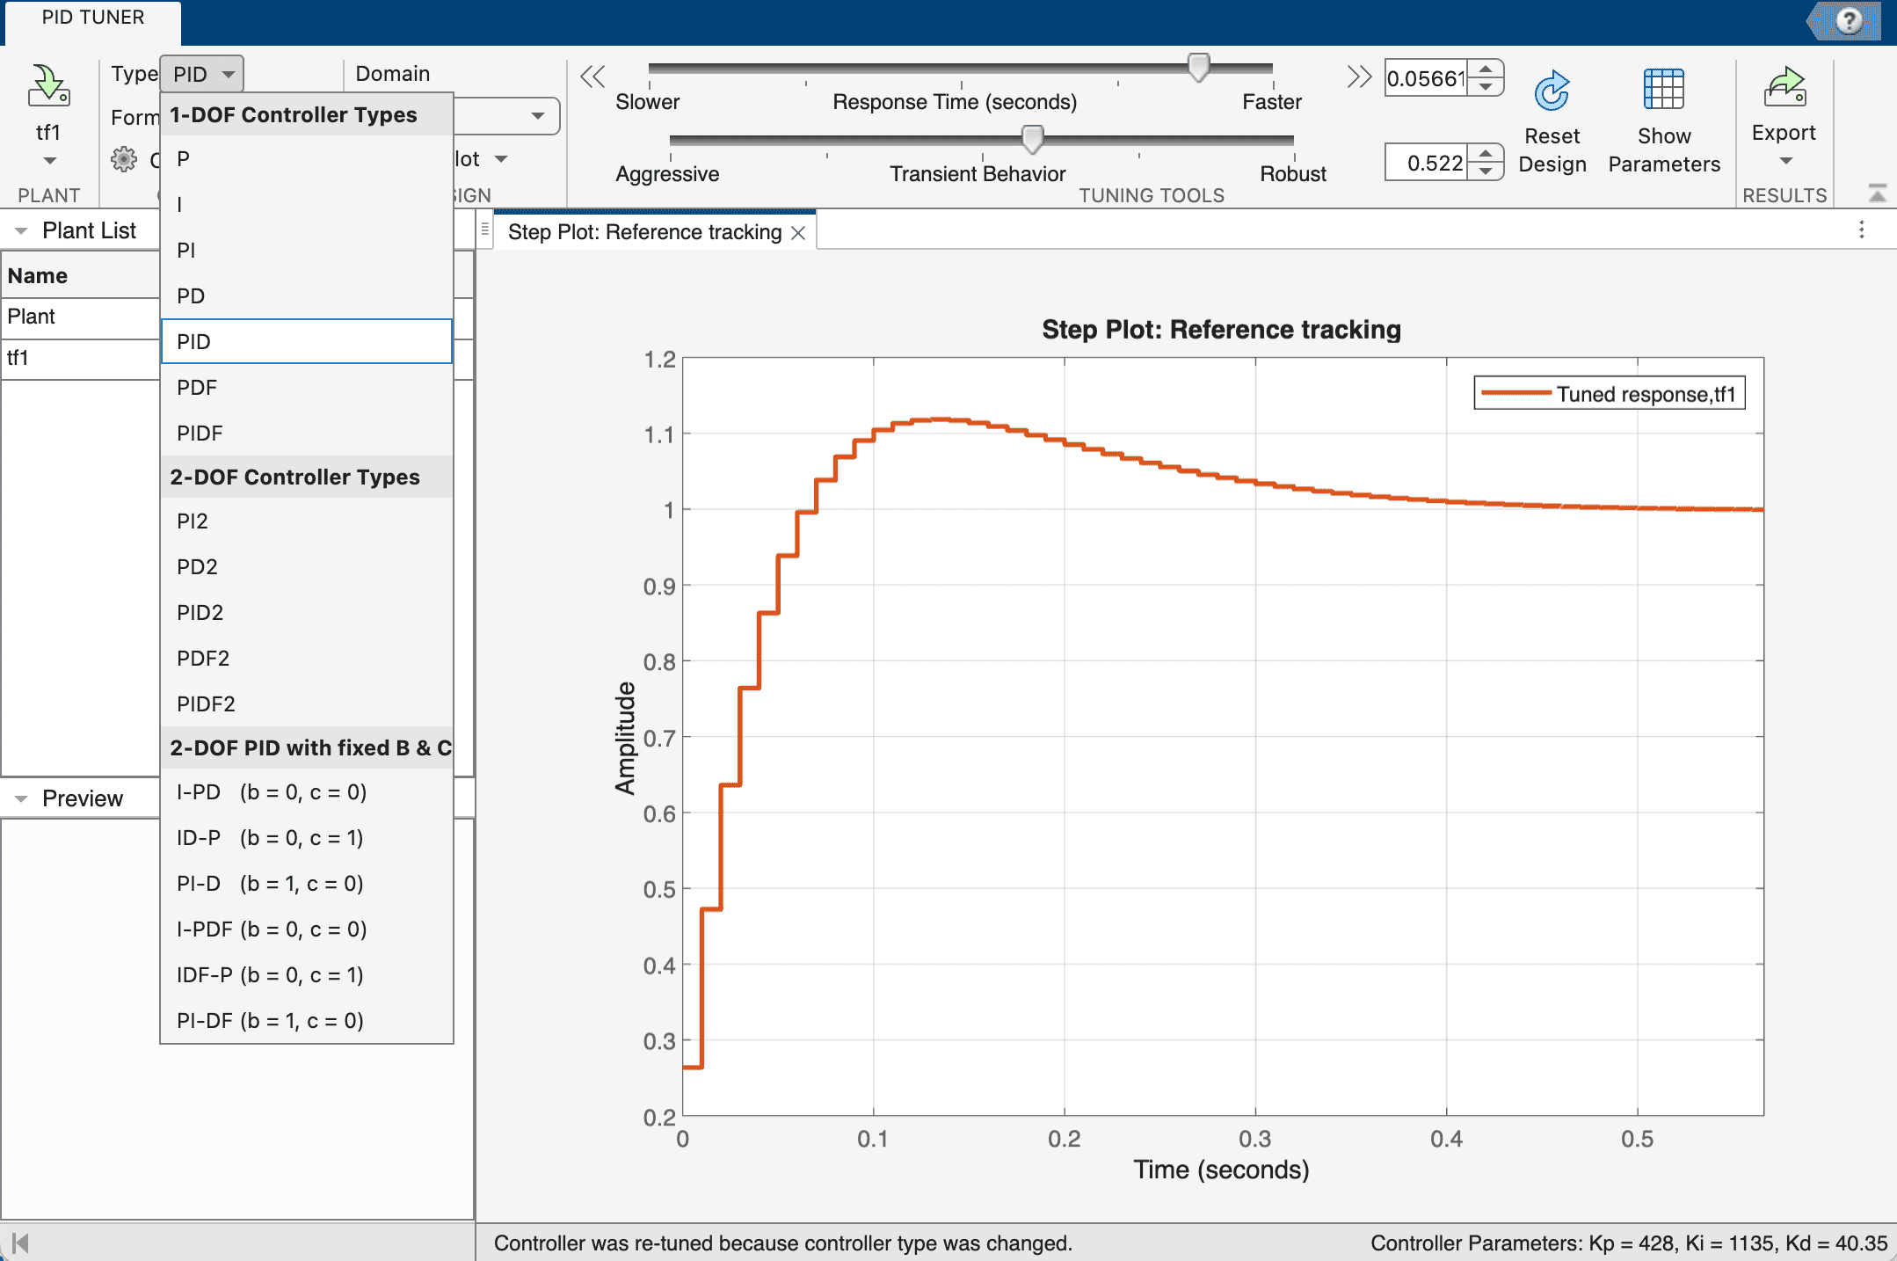Screen dimensions: 1897x1261
Task: Close the Step Plot: Reference tracking tab
Action: pyautogui.click(x=798, y=233)
